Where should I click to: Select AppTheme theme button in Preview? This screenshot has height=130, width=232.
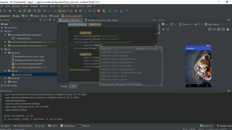(x=212, y=24)
